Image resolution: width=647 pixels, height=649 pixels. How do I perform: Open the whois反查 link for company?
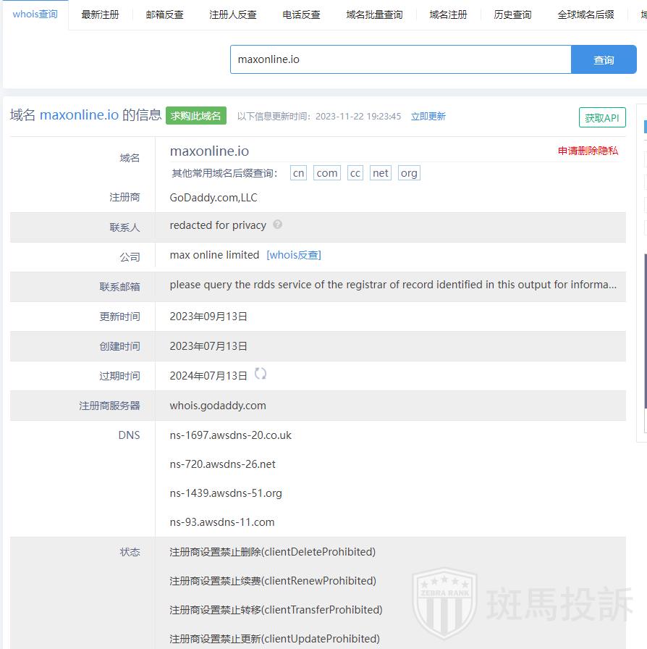click(294, 255)
